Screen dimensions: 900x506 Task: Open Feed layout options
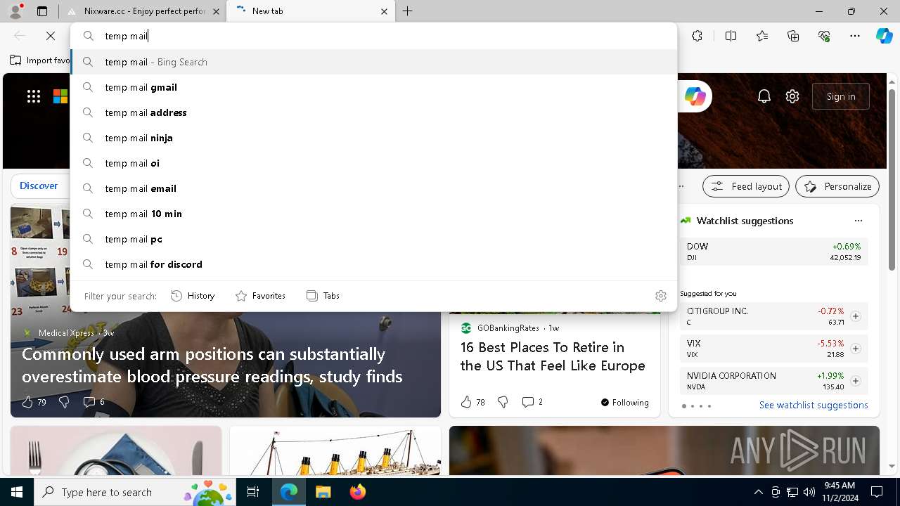click(x=746, y=186)
